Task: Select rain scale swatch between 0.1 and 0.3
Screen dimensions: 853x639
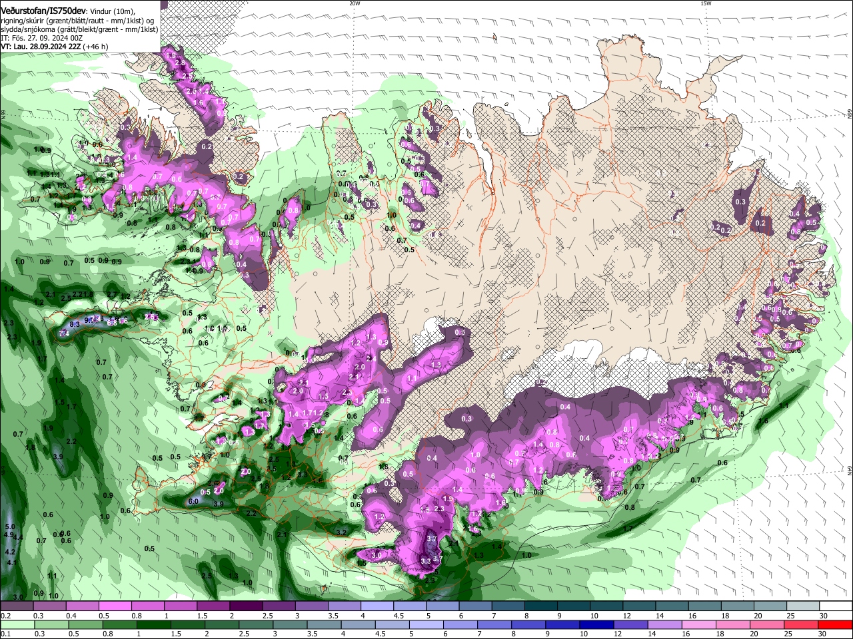Action: point(16,624)
